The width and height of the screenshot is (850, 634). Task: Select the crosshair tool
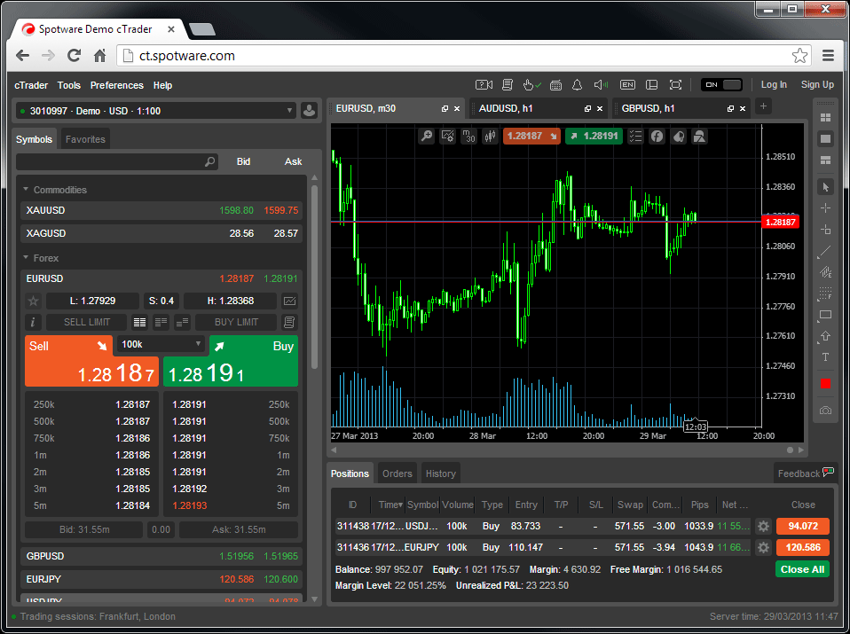pos(826,208)
